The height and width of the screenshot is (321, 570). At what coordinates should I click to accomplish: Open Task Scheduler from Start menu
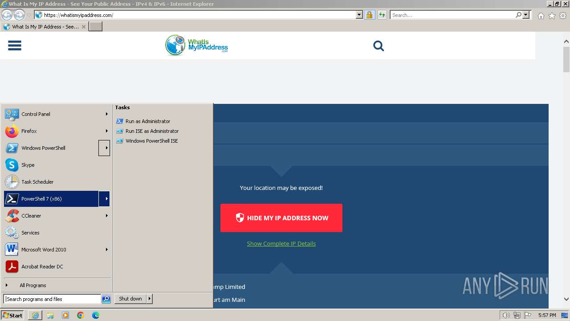coord(57,182)
